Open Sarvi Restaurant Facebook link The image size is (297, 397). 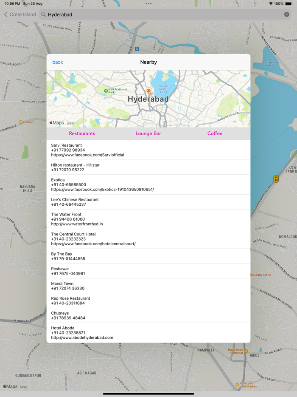pyautogui.click(x=87, y=155)
